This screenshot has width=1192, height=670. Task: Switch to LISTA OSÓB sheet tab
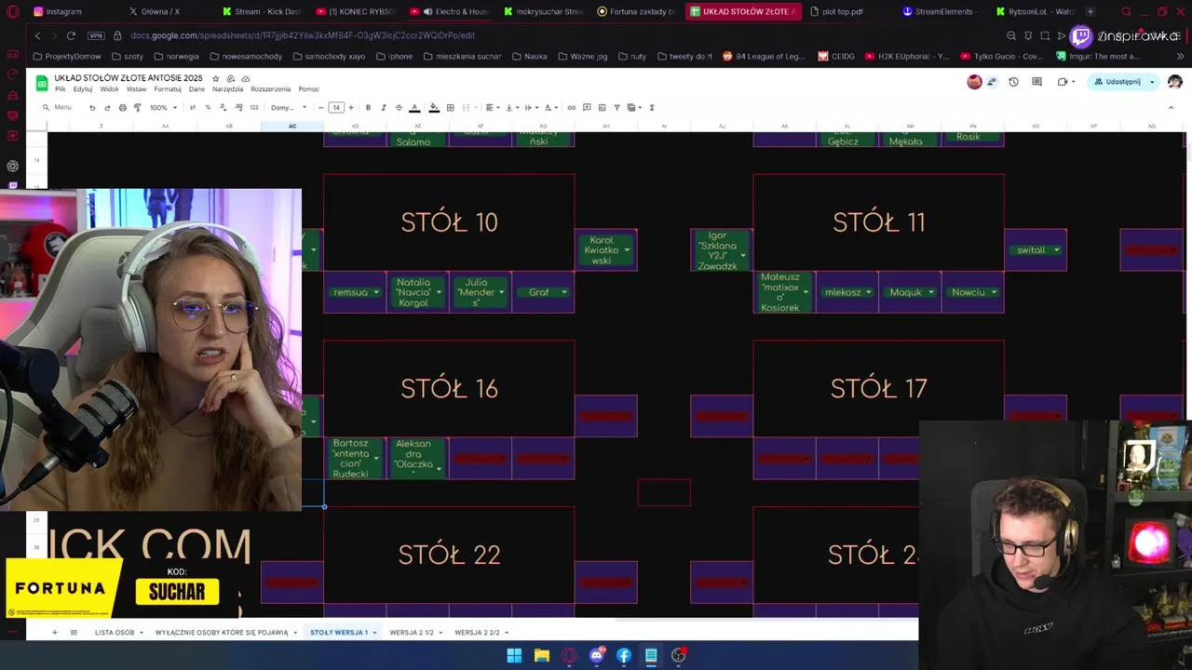click(x=115, y=633)
